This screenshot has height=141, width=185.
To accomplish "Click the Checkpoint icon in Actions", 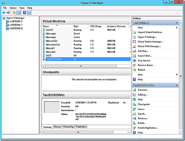I will coord(134,104).
